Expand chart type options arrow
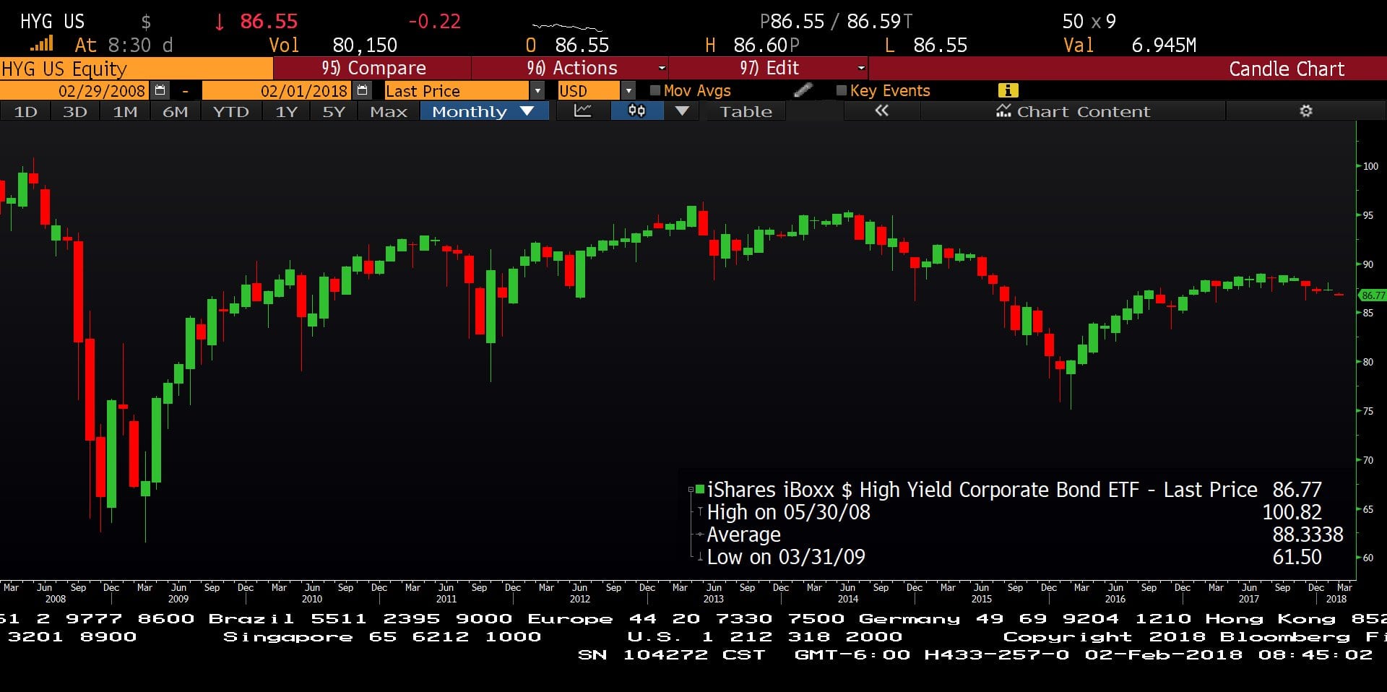Viewport: 1387px width, 692px height. [681, 111]
